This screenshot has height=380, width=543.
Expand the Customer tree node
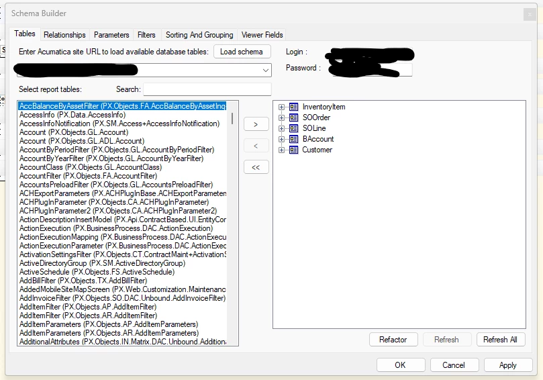click(281, 150)
